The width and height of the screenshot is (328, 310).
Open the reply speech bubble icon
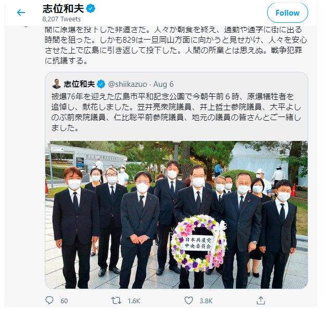tap(49, 301)
